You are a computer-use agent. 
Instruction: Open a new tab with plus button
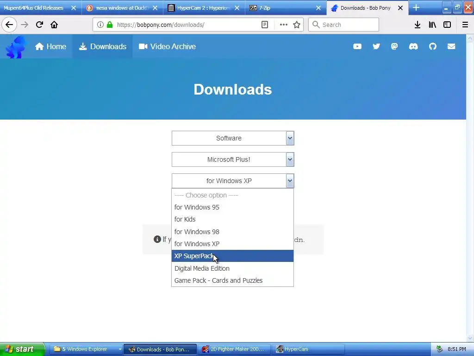(416, 7)
